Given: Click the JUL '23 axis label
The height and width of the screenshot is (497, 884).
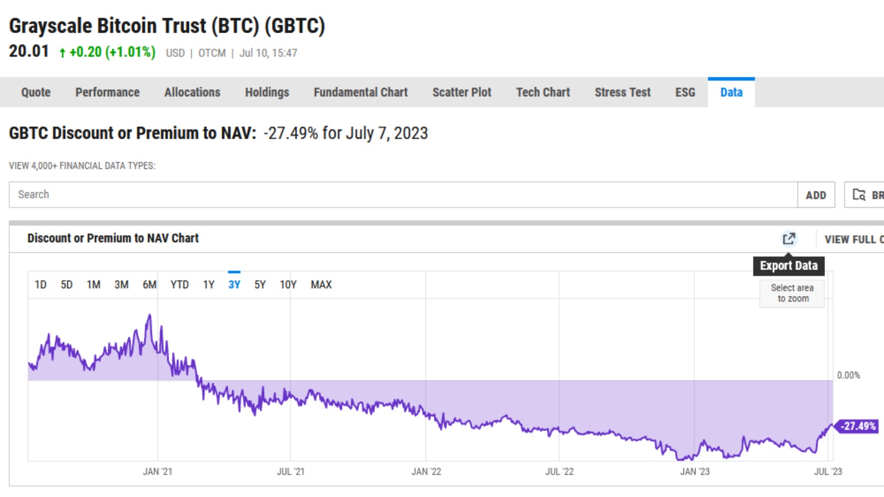Looking at the screenshot, I should (828, 472).
